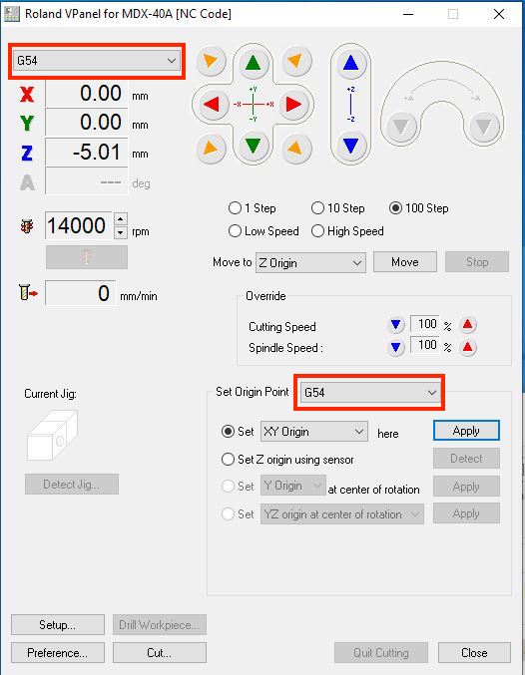The width and height of the screenshot is (525, 675).
Task: Click the right gray A-axis rotation arrow
Action: (x=484, y=127)
